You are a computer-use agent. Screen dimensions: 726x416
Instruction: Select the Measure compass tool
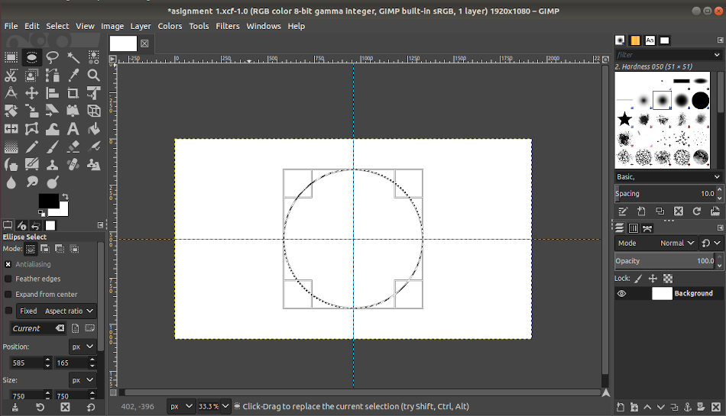pyautogui.click(x=11, y=93)
